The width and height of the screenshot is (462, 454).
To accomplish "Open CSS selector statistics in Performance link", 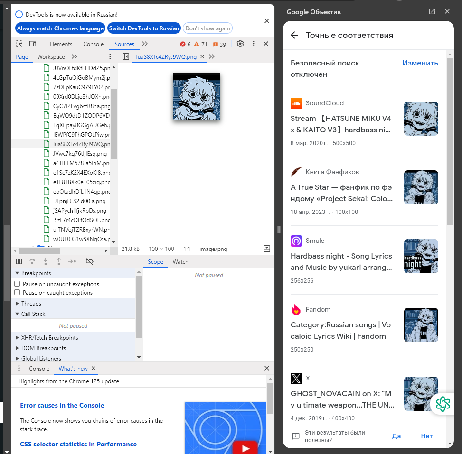I will 78,444.
